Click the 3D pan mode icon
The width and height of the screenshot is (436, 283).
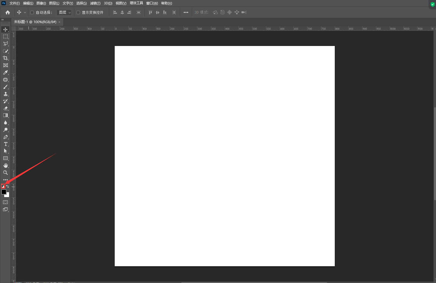230,12
